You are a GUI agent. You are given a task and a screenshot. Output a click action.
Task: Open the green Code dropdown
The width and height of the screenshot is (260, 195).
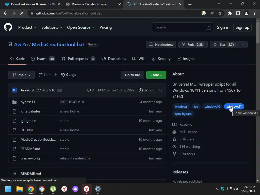click(156, 75)
